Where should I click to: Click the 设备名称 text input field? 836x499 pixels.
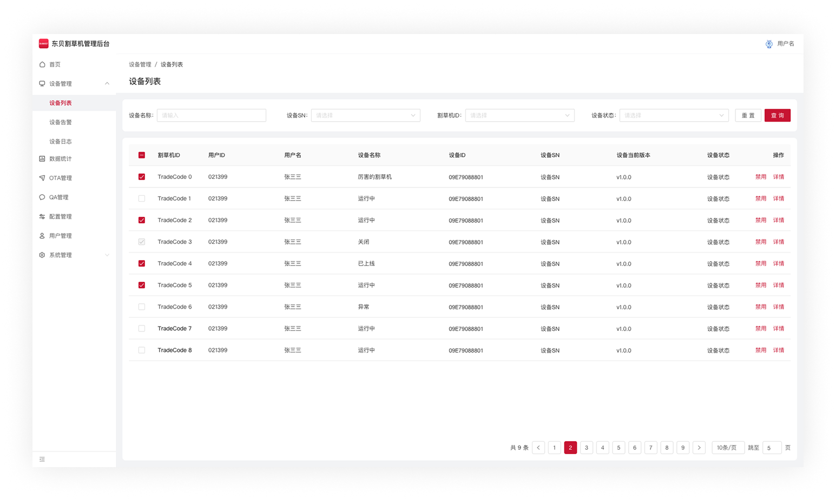tap(211, 115)
